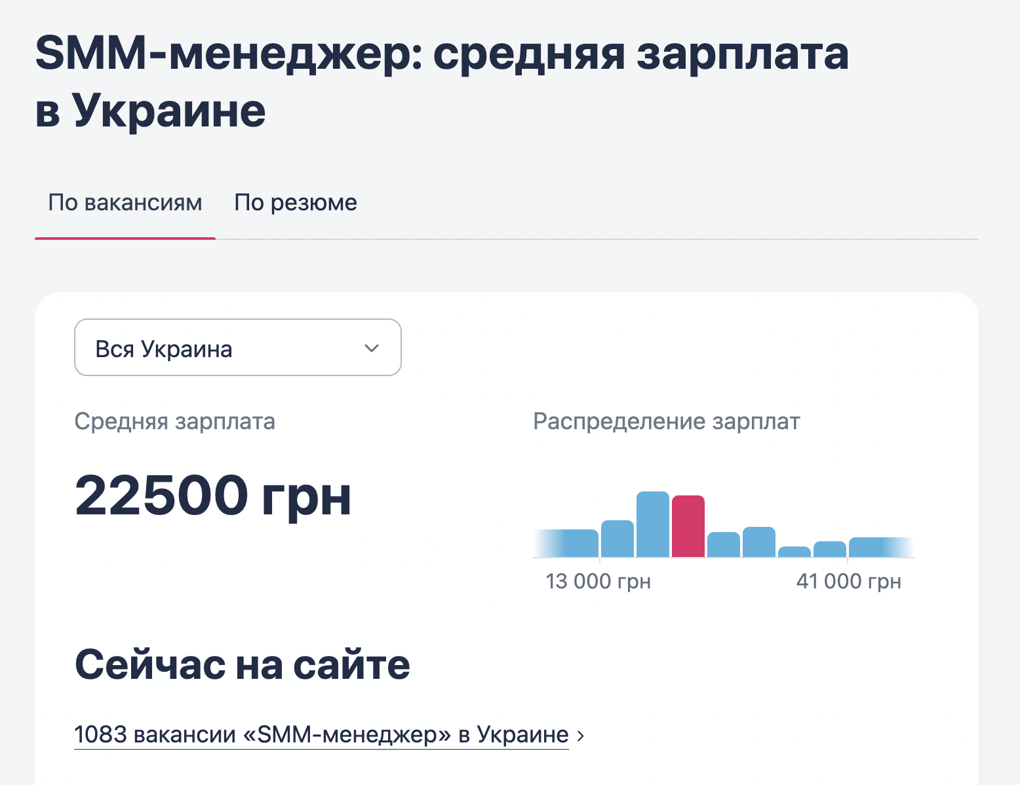Click the «13 000 грн» axis label
This screenshot has width=1020, height=785.
pos(598,581)
